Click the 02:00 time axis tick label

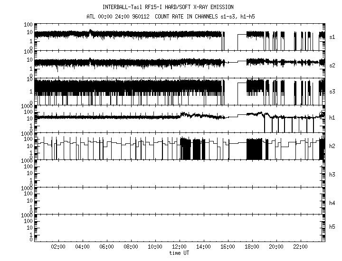(x=58, y=247)
